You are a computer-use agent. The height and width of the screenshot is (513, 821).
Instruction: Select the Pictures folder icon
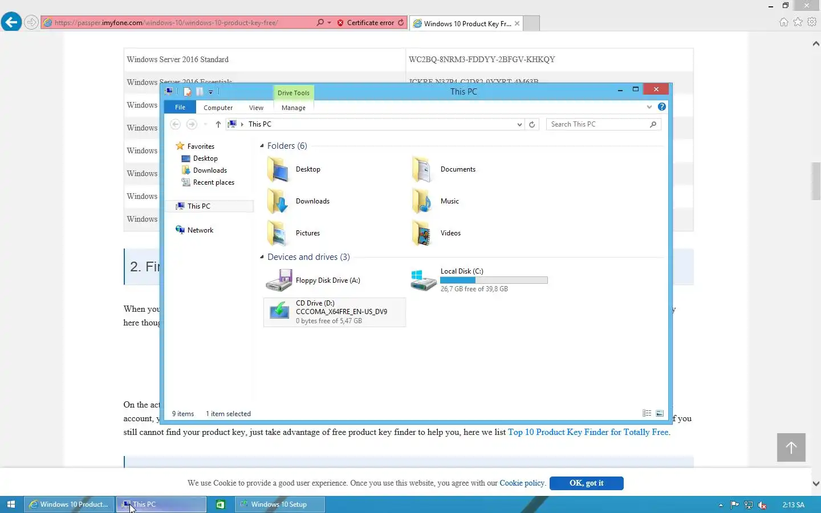coord(278,233)
